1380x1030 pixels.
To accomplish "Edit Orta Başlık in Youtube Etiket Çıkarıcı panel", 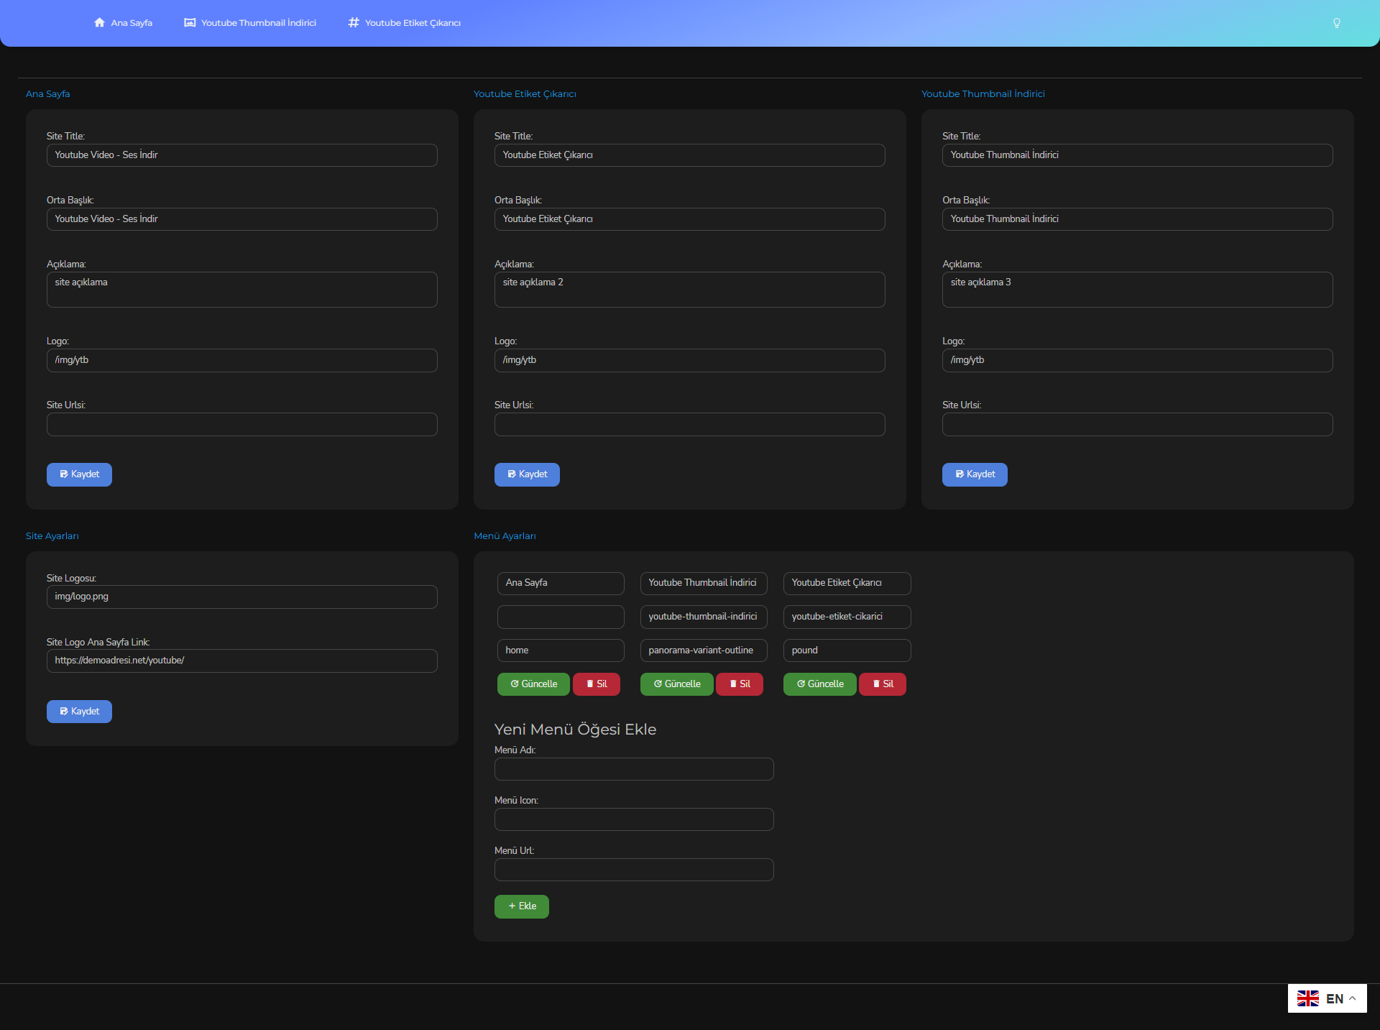I will click(x=690, y=219).
